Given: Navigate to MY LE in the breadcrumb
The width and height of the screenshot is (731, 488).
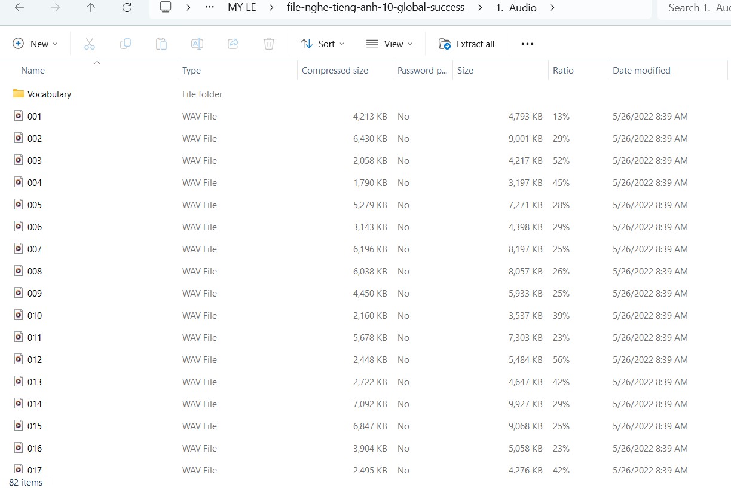Looking at the screenshot, I should pyautogui.click(x=241, y=8).
